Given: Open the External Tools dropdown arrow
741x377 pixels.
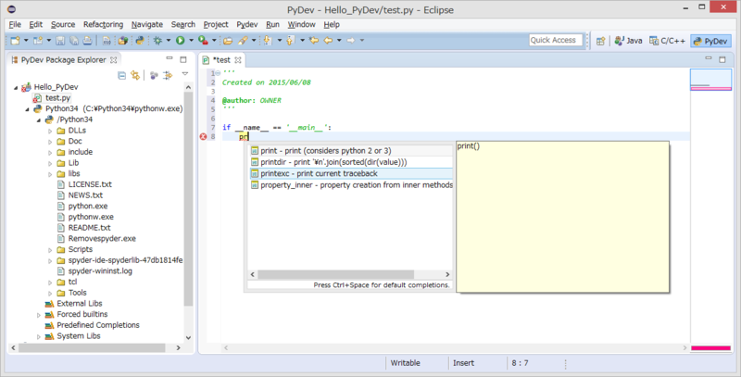Looking at the screenshot, I should click(214, 41).
